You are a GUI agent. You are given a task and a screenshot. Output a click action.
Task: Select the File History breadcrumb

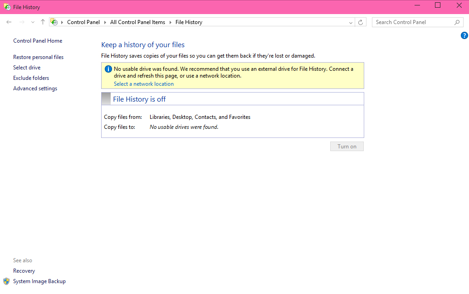click(189, 22)
